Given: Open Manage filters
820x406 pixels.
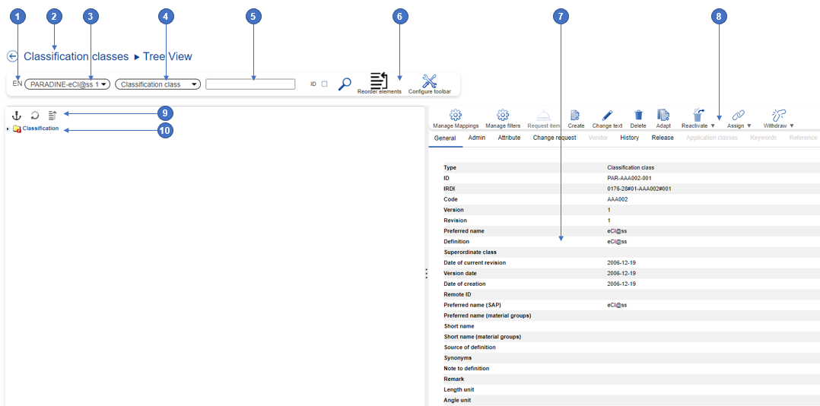Looking at the screenshot, I should pos(503,116).
